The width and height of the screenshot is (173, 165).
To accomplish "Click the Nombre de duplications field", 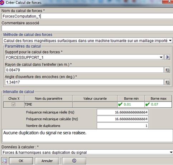I will click(x=122, y=126).
